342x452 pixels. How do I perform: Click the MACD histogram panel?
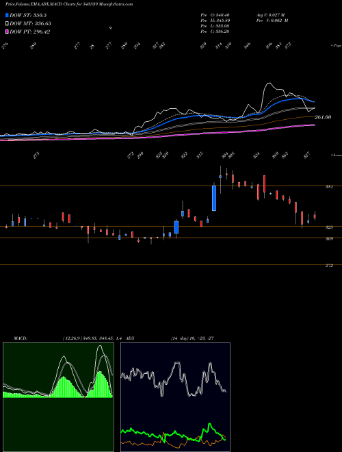tap(58, 397)
